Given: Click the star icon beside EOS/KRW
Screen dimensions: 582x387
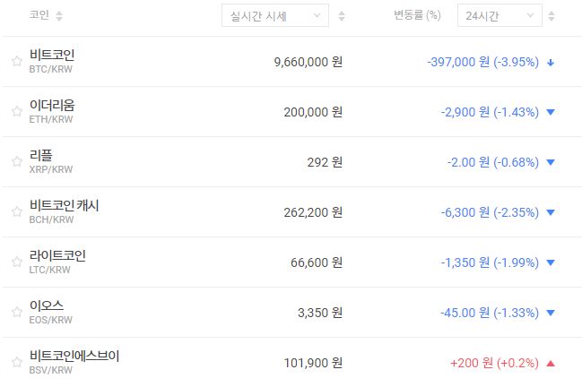Looking at the screenshot, I should pyautogui.click(x=16, y=313).
